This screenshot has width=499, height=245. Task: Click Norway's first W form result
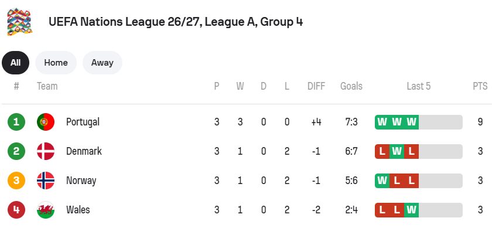coord(382,181)
